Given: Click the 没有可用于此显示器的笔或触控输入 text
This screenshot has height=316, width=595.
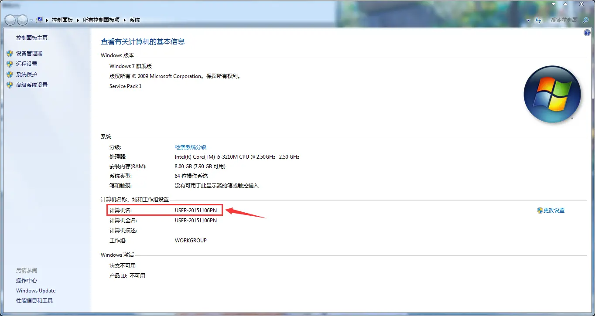Looking at the screenshot, I should tap(217, 186).
